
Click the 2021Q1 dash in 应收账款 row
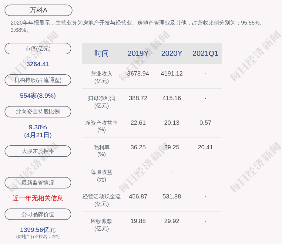click(x=205, y=221)
